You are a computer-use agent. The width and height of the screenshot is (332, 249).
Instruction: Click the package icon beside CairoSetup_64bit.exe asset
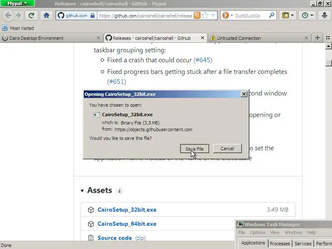pos(91,224)
